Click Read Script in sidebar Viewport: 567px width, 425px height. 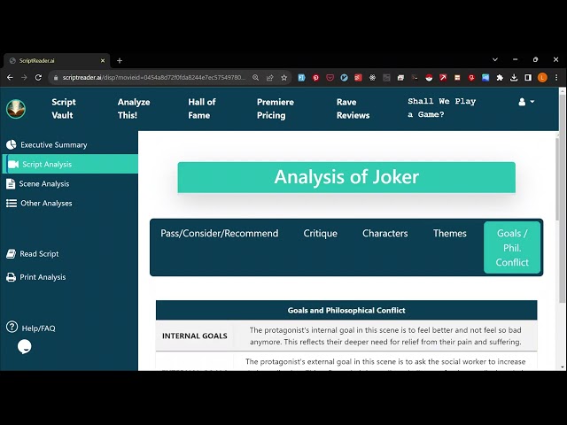coord(39,254)
